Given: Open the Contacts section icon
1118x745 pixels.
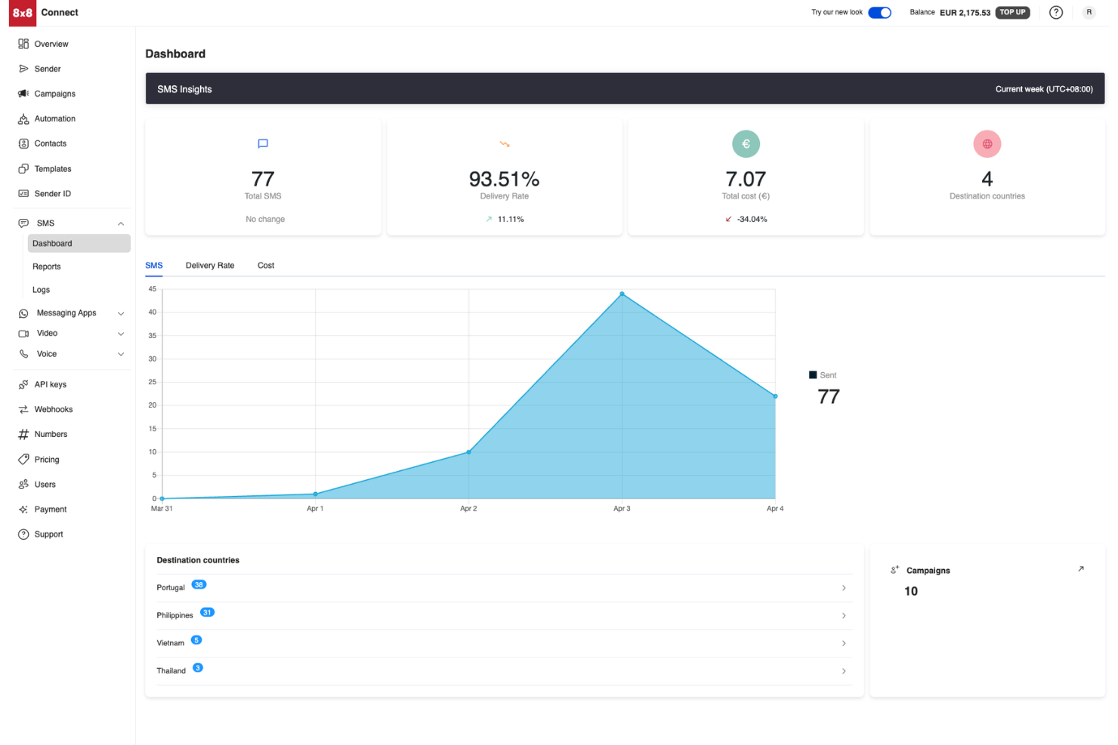Looking at the screenshot, I should tap(23, 143).
